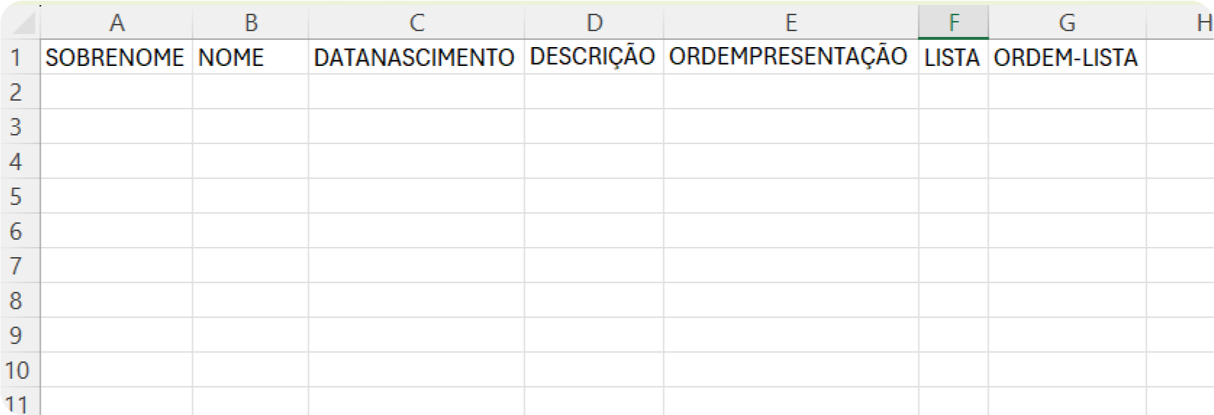Click the select-all corner triangle
The width and height of the screenshot is (1214, 415).
pyautogui.click(x=23, y=23)
